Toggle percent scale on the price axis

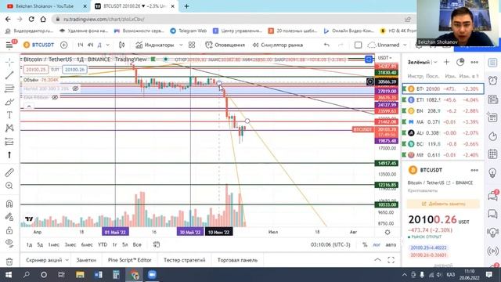[x=365, y=244]
